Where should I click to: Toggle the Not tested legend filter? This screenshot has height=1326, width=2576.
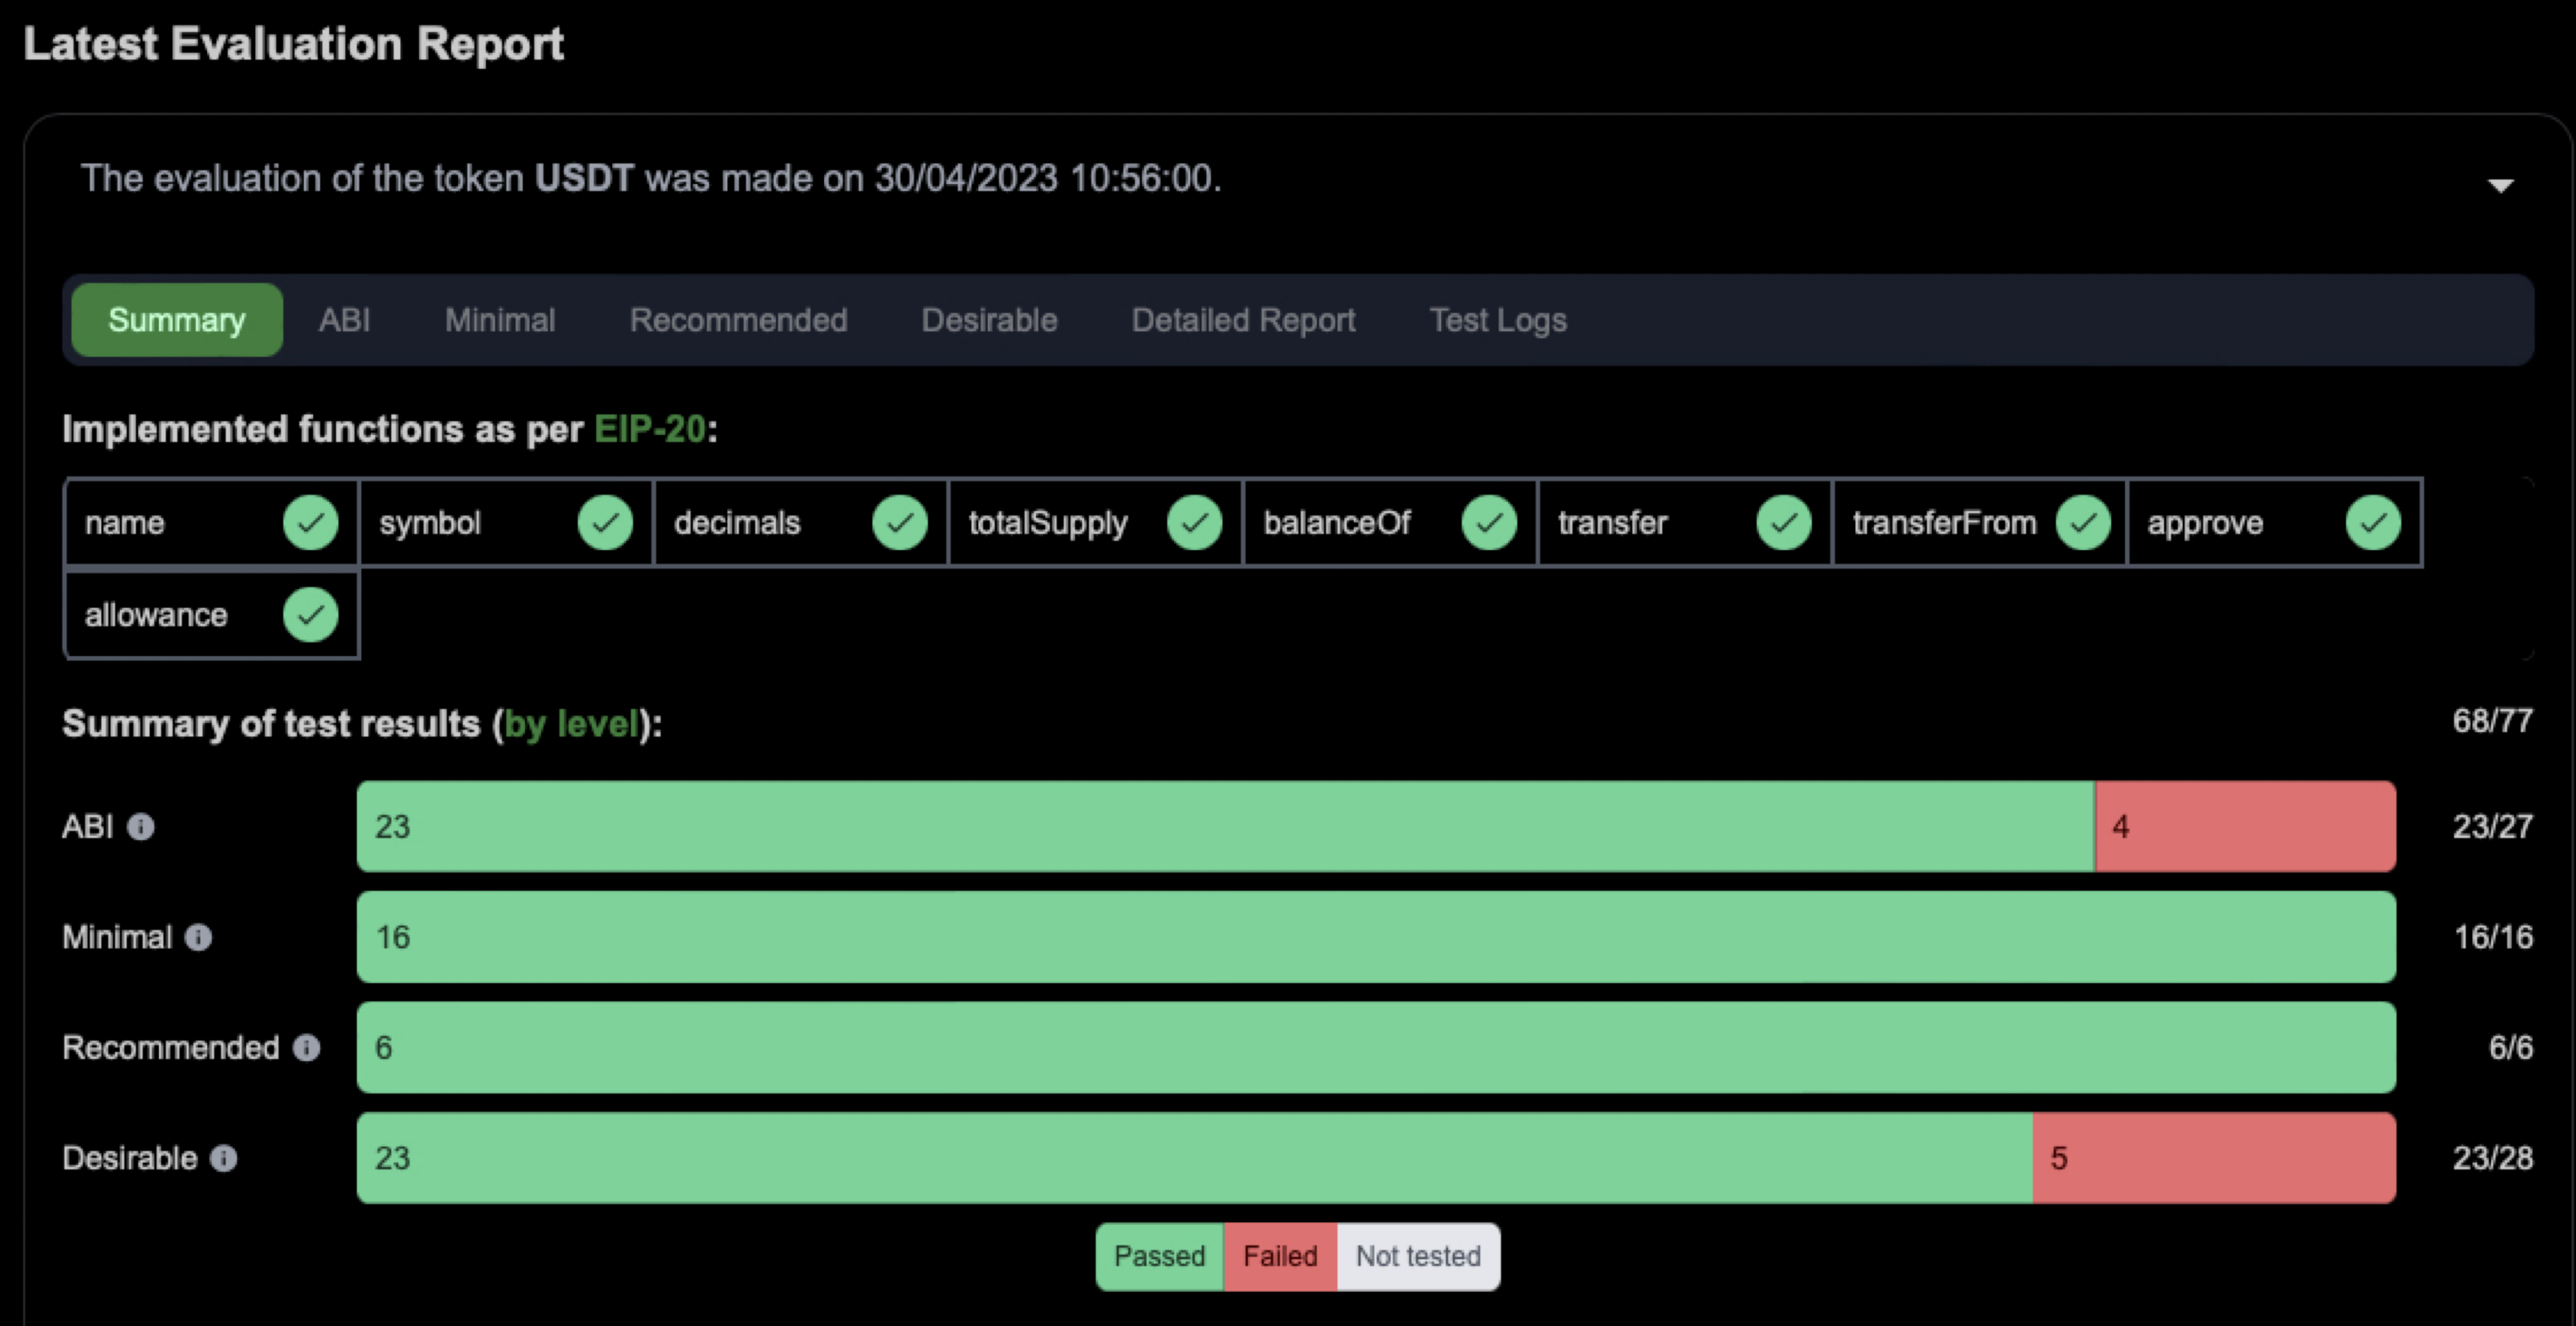point(1418,1256)
